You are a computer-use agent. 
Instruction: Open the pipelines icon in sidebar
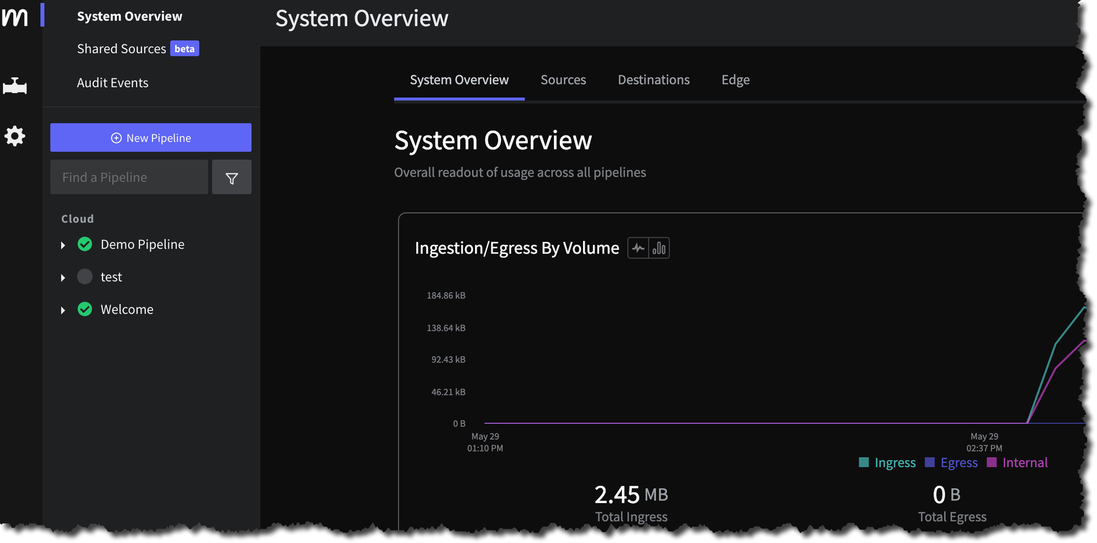[x=15, y=86]
